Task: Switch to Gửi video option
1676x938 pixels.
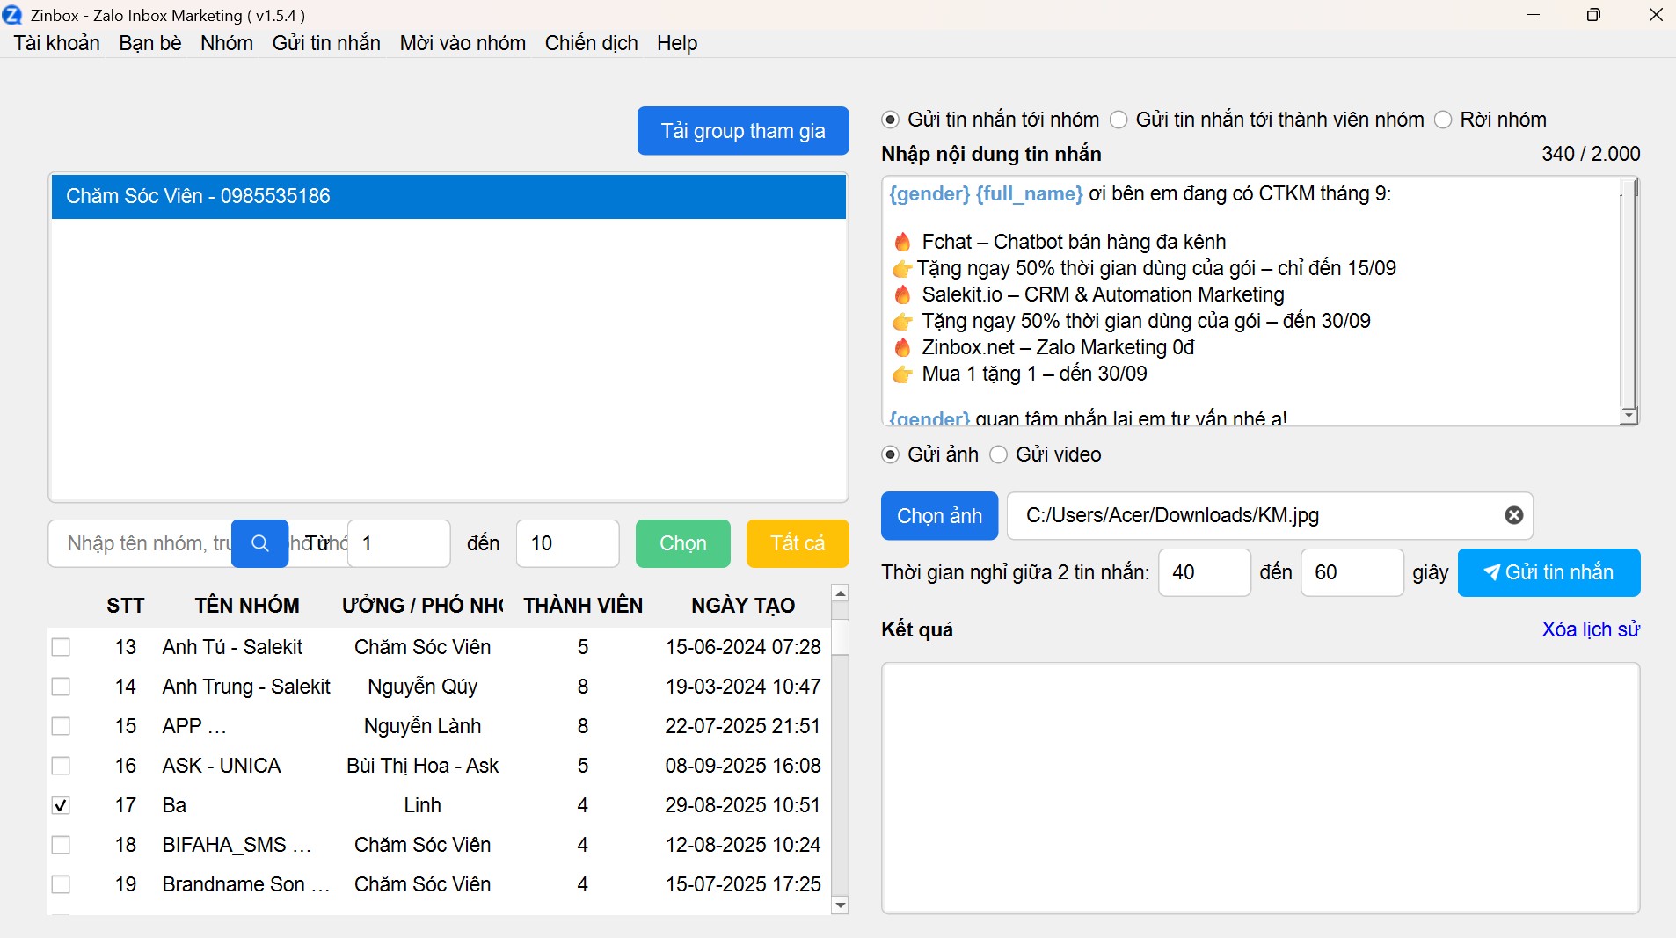Action: click(x=999, y=454)
